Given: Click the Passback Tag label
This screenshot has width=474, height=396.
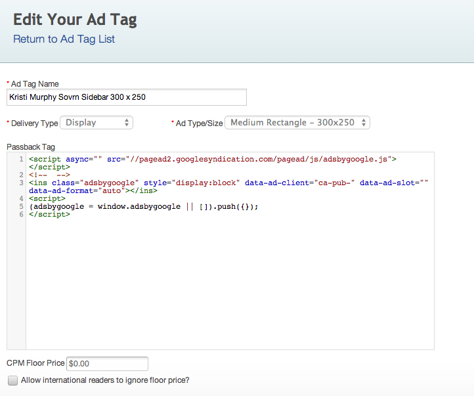Looking at the screenshot, I should pos(31,147).
